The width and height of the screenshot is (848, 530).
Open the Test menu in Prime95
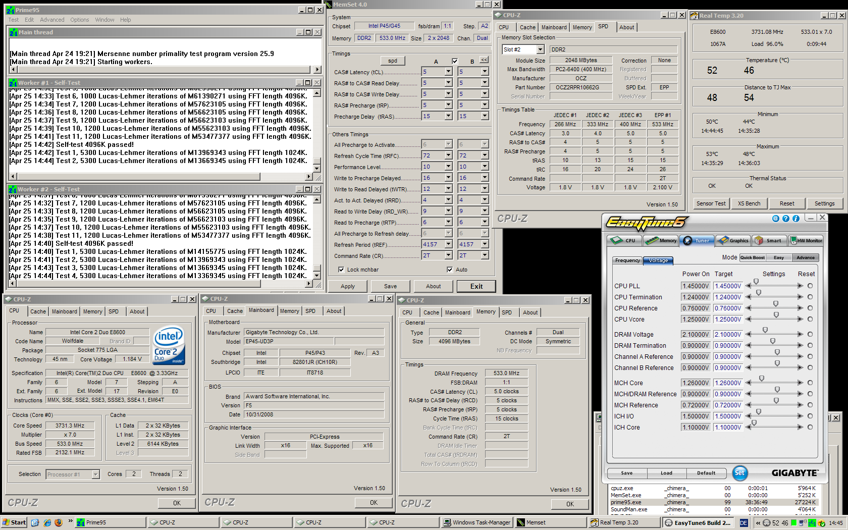pos(14,20)
